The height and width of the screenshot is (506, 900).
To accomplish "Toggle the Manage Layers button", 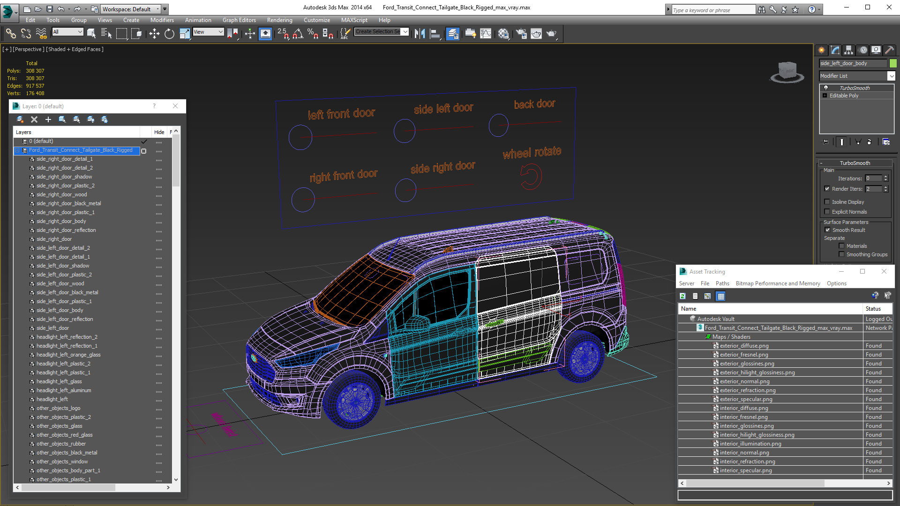I will coord(452,33).
